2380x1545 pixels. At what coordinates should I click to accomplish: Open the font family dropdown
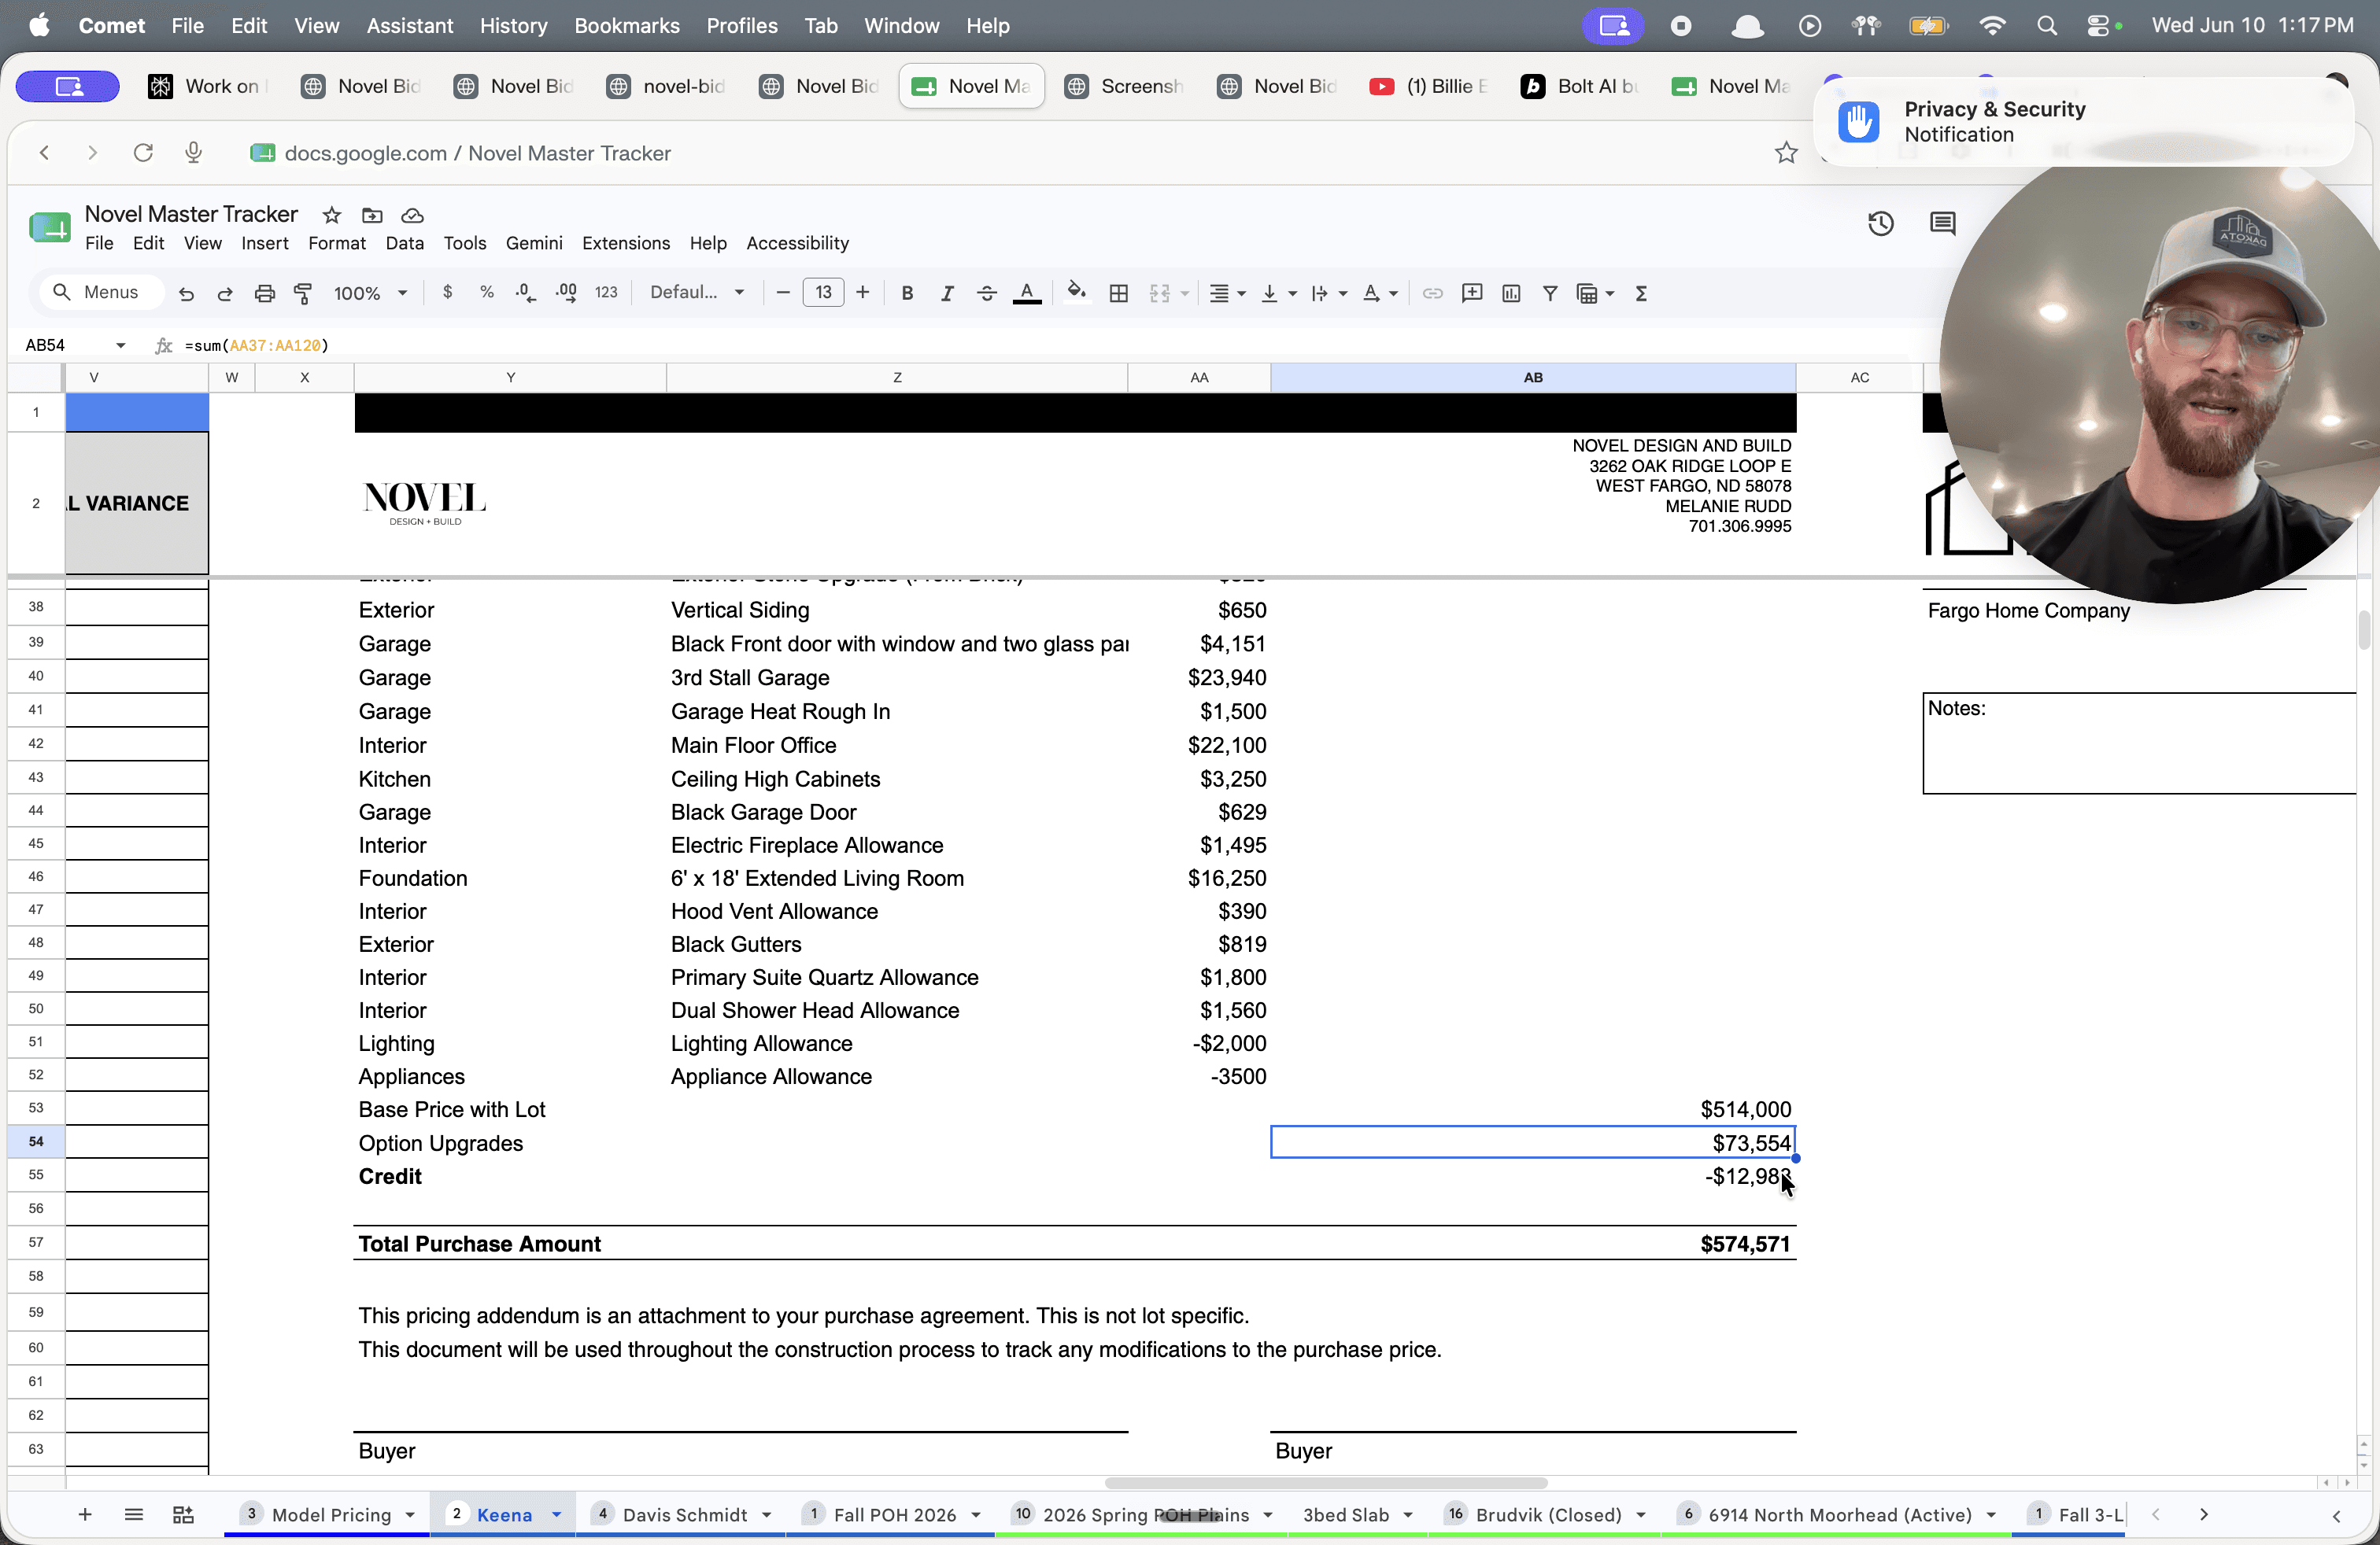coord(697,292)
